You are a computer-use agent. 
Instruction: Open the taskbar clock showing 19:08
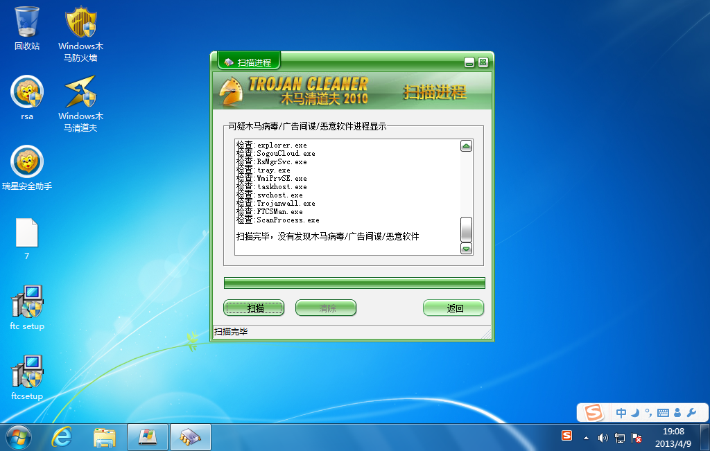[673, 437]
